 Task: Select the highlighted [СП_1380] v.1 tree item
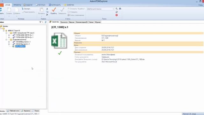point(20,46)
